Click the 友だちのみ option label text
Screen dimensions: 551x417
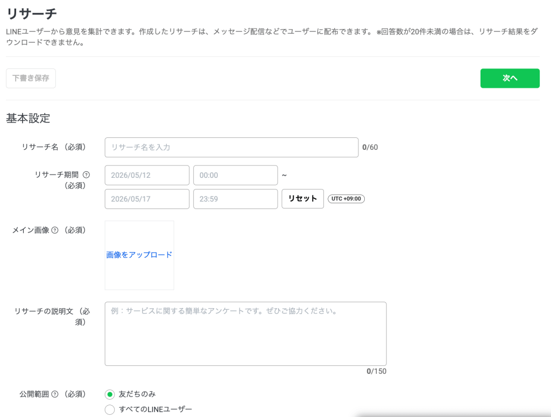pyautogui.click(x=137, y=394)
